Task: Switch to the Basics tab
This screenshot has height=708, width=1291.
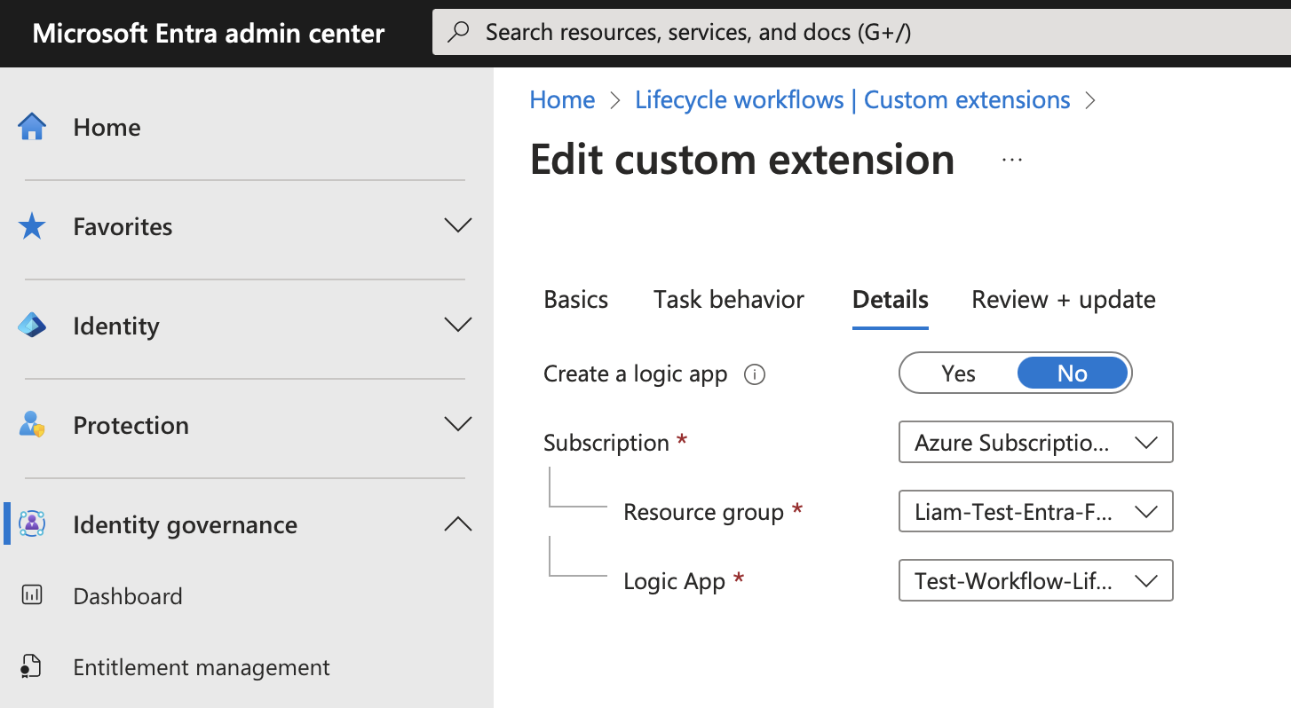Action: (576, 300)
